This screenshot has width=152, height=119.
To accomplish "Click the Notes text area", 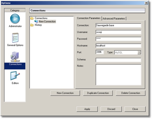I will point(118,75).
